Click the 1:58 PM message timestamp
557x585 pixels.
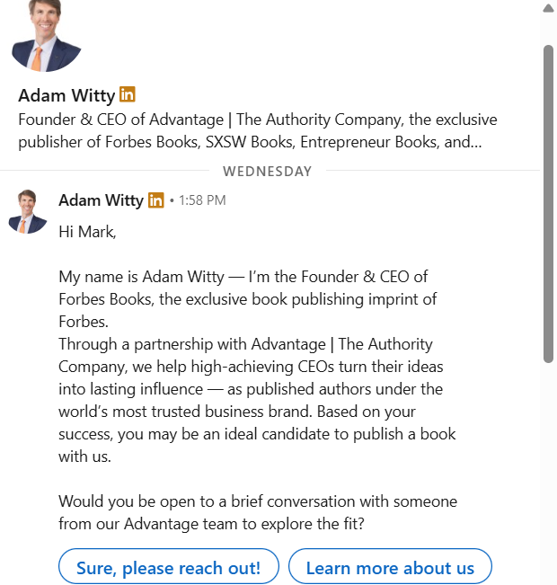point(202,200)
